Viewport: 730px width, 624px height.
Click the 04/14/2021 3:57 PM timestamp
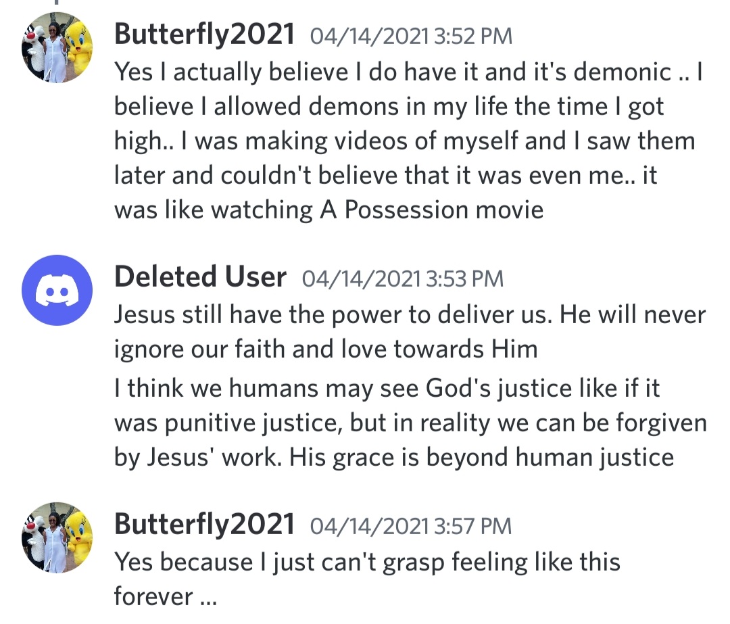411,525
